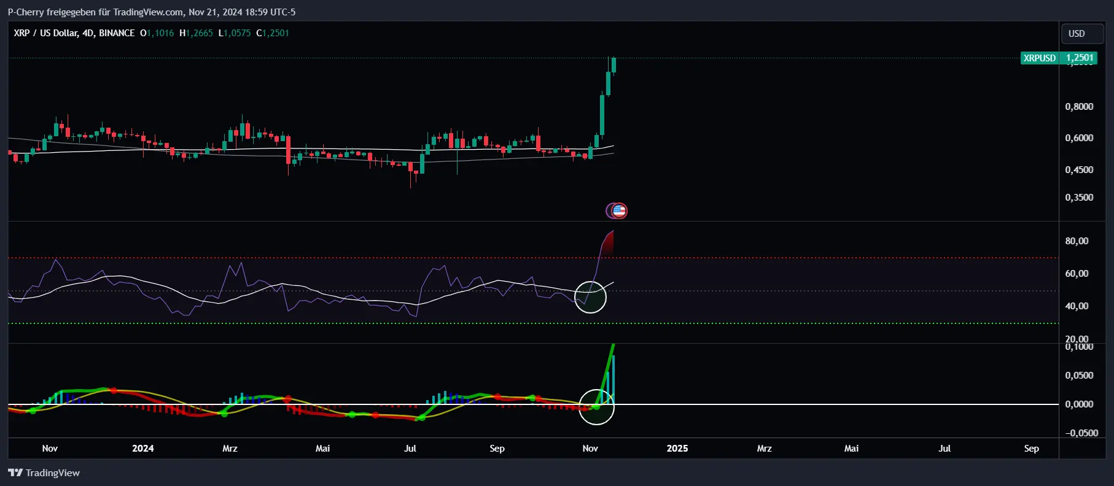Click the TradingView logo

pyautogui.click(x=44, y=472)
